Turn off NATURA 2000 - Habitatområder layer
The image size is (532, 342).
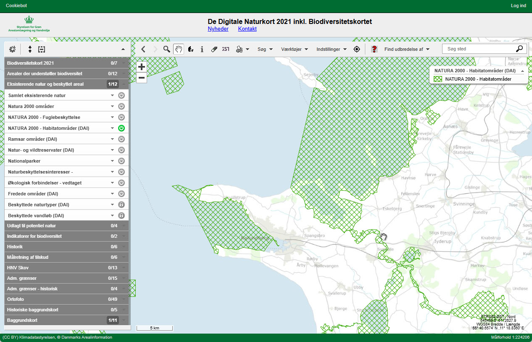coord(121,128)
